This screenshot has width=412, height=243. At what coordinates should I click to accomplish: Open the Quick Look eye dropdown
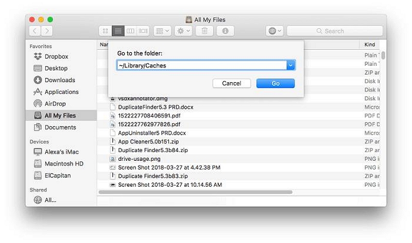[274, 31]
